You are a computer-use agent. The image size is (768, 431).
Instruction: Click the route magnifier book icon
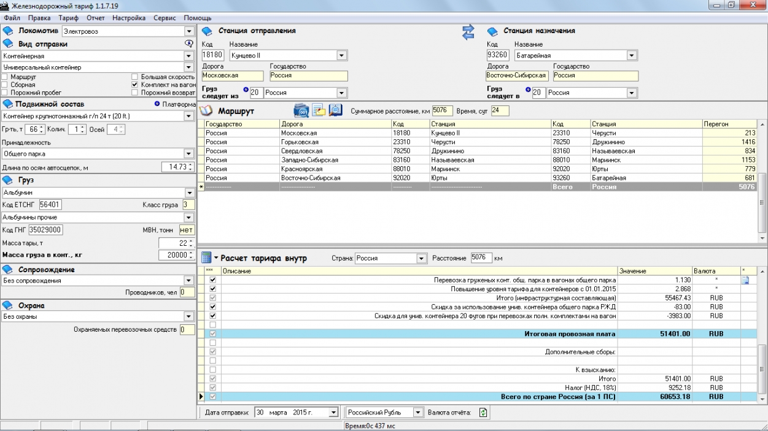tap(335, 110)
